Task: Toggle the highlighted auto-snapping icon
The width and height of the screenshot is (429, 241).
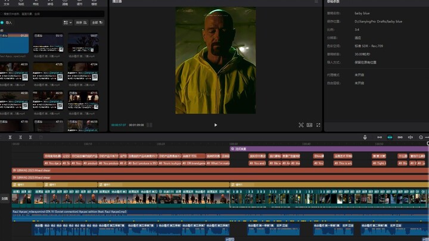Action: tap(390, 137)
